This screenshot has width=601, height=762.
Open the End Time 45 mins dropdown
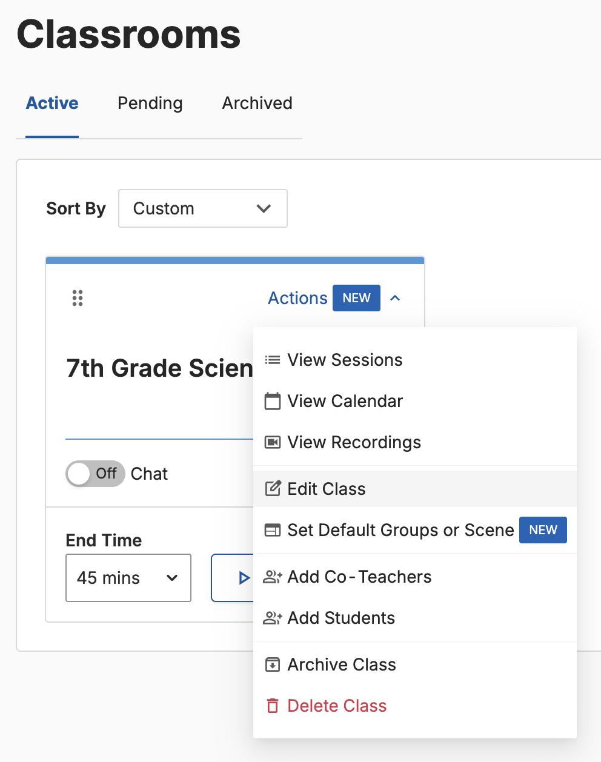pyautogui.click(x=128, y=578)
